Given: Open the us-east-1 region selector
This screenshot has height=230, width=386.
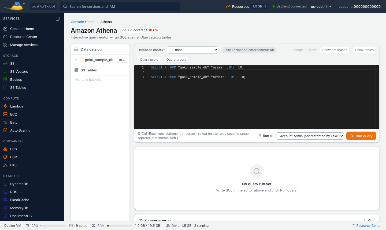Looking at the screenshot, I should (321, 6).
